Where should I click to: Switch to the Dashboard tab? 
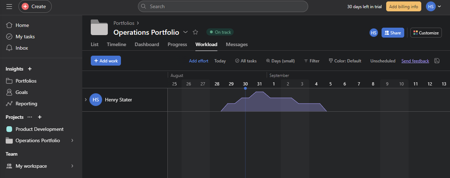coord(147,44)
